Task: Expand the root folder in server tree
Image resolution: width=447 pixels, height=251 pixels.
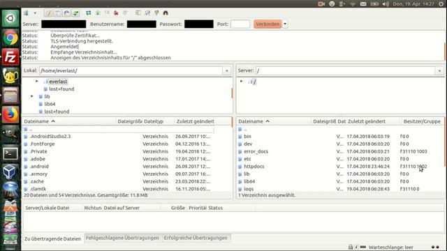Action: [x=242, y=82]
